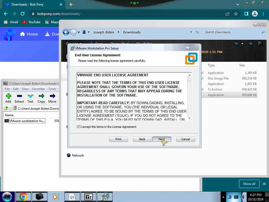Change view icon in Explorer toolbar
Screen dimensions: 269x202
237,44
